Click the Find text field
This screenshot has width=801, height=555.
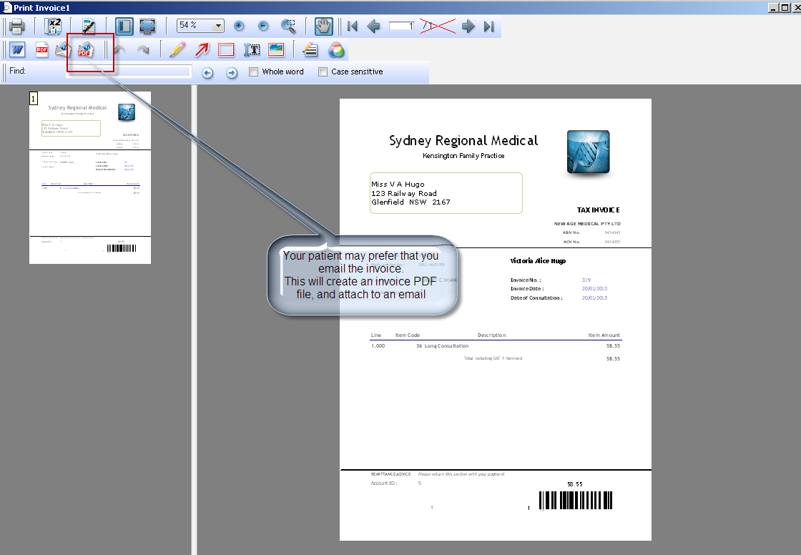tap(129, 72)
